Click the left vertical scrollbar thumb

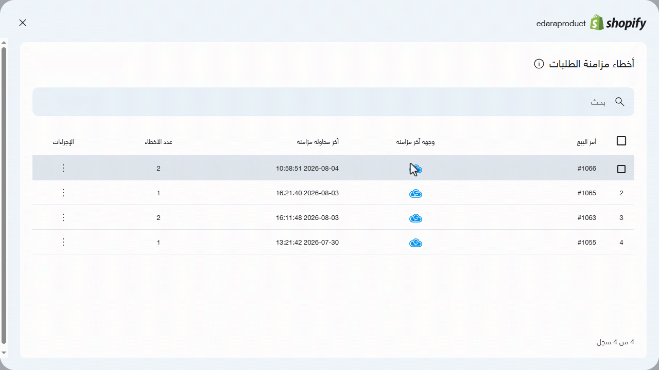(4, 195)
